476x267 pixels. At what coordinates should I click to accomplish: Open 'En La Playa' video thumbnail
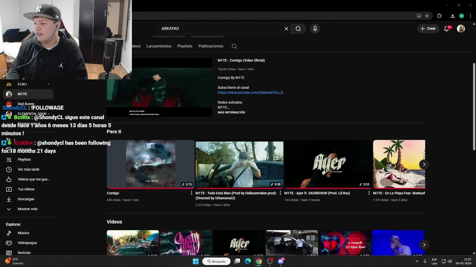tap(399, 164)
